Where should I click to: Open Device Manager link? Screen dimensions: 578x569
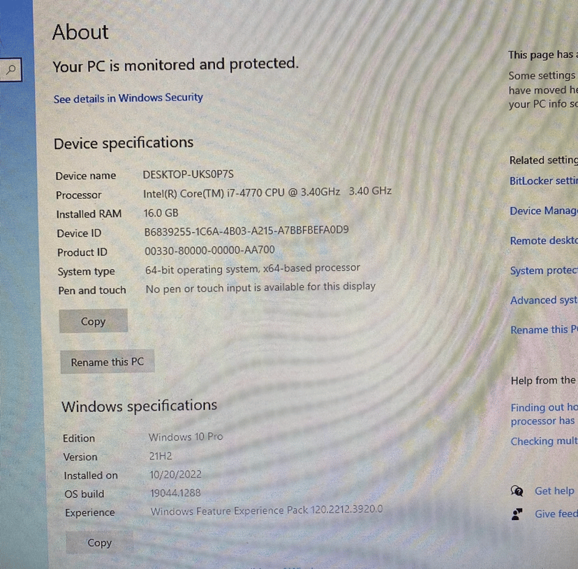(x=544, y=211)
